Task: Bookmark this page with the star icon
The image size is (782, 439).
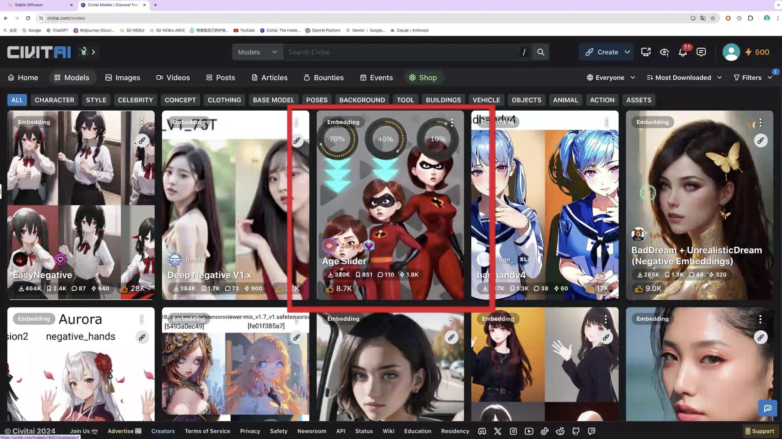Action: pos(713,18)
